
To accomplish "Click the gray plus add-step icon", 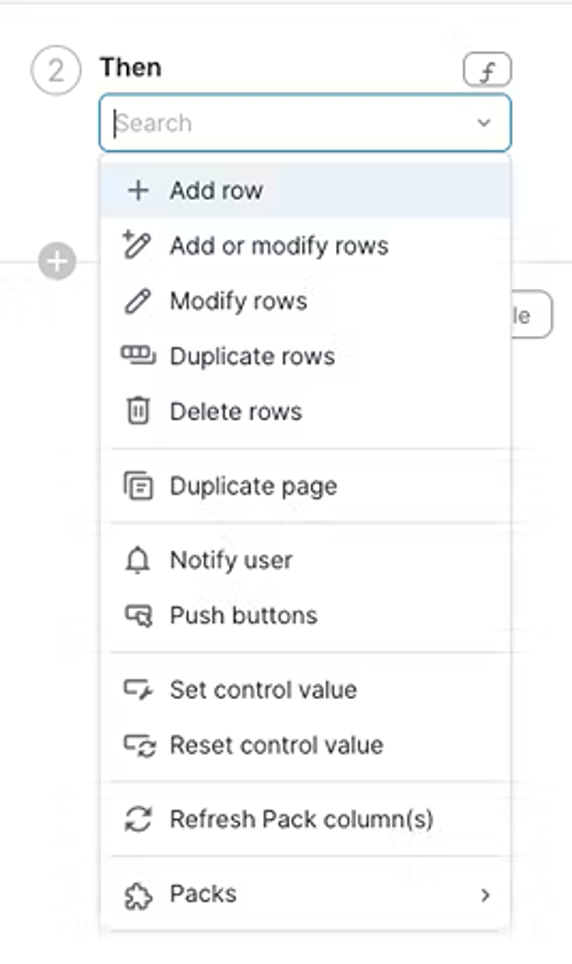I will click(x=57, y=261).
